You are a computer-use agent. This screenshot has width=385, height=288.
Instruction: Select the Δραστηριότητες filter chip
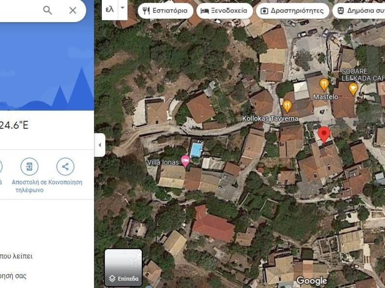(293, 11)
